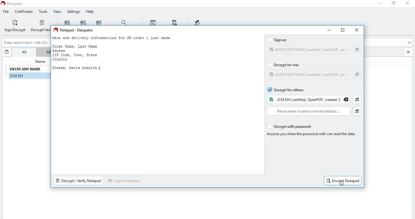This screenshot has height=219, width=415.
Task: Click the Encrypt Notepad button
Action: coord(343,181)
